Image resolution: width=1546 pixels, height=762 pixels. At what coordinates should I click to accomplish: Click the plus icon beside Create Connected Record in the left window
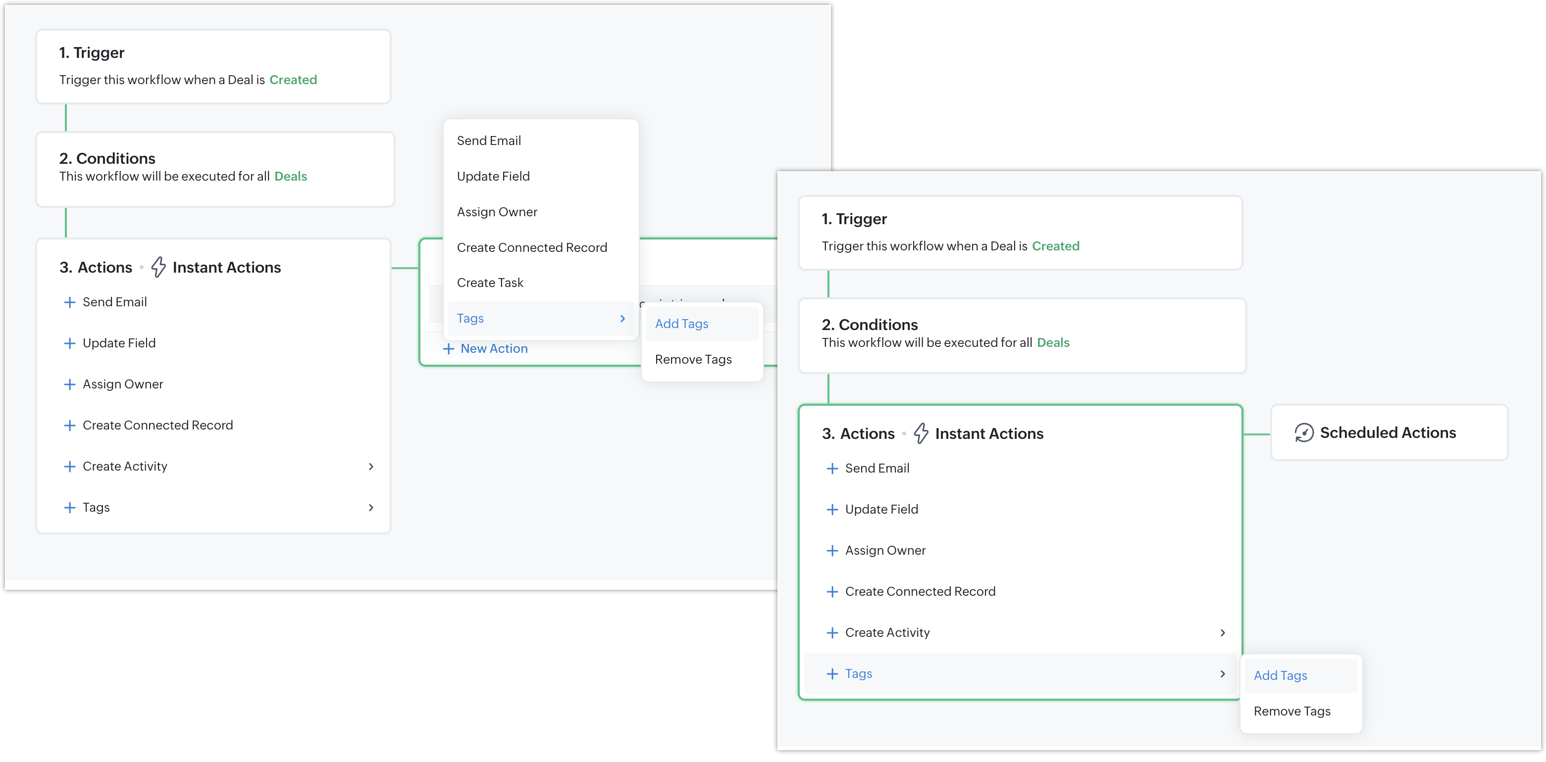pyautogui.click(x=70, y=425)
